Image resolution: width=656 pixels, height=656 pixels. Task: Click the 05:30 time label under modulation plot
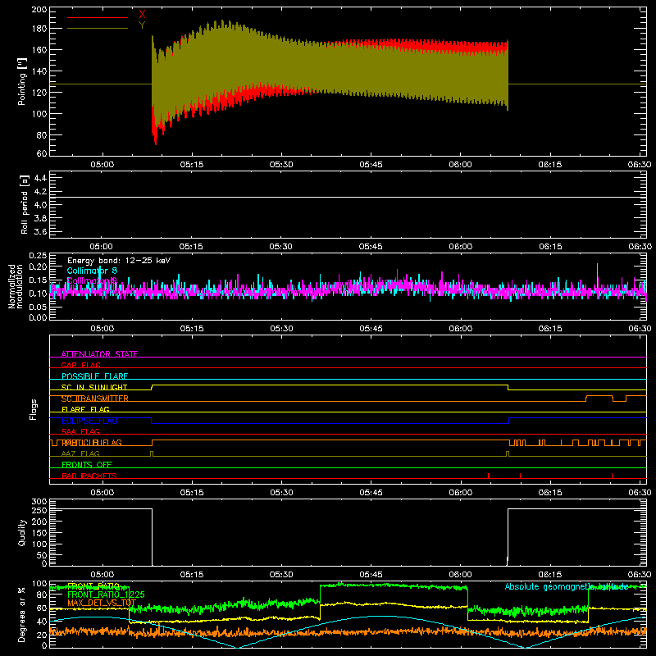281,329
